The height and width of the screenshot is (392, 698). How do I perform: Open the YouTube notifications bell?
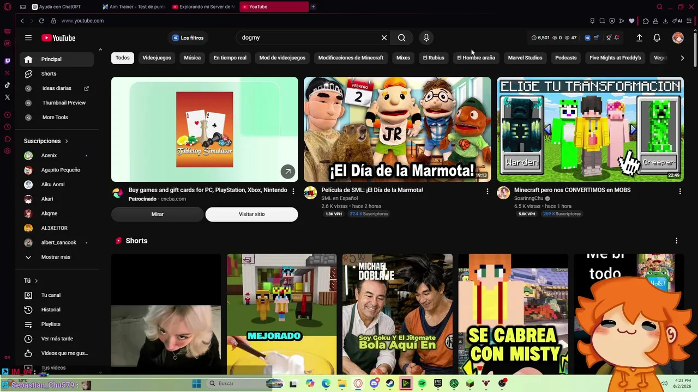(x=657, y=38)
